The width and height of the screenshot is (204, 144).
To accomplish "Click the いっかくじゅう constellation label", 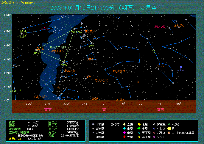I will coord(55,51).
